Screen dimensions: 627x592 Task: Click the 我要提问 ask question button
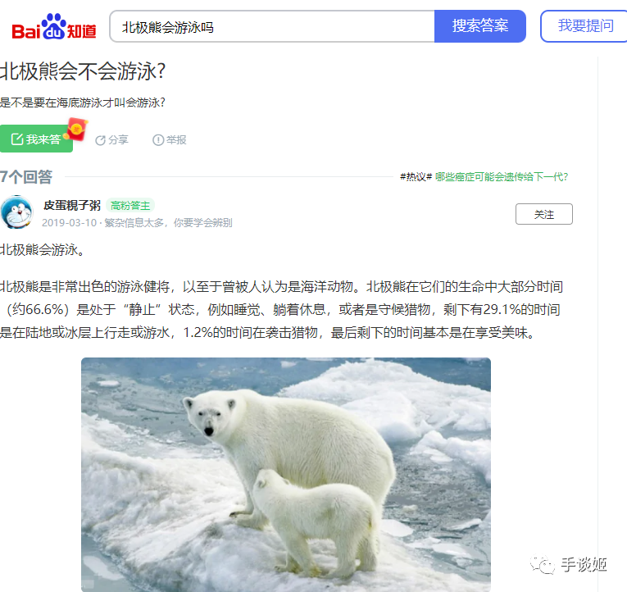[585, 26]
